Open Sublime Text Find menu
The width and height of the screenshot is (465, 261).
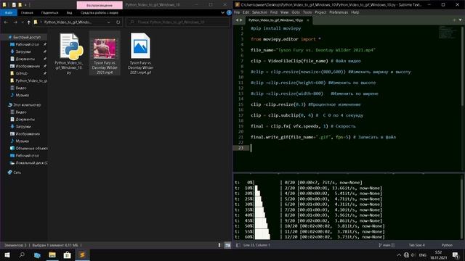pyautogui.click(x=274, y=12)
